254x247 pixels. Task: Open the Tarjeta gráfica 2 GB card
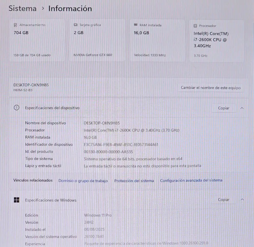97,40
